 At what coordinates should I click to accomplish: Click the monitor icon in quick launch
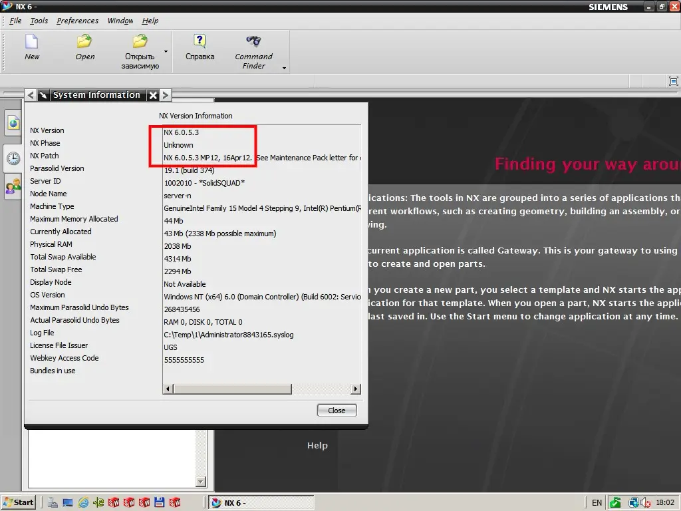68,503
